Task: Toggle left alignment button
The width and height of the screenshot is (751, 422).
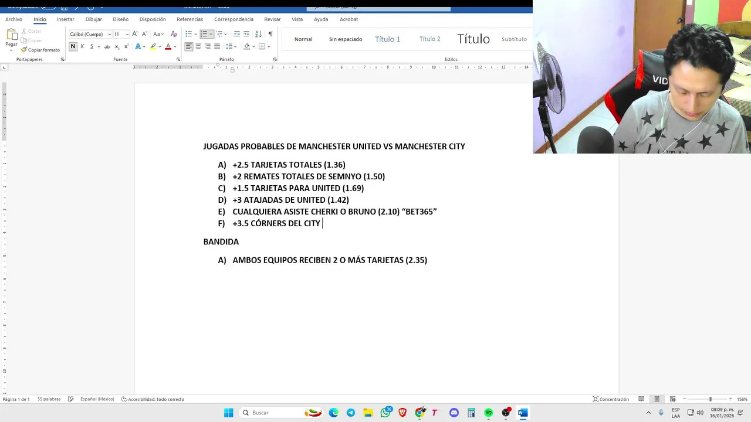Action: [x=189, y=46]
